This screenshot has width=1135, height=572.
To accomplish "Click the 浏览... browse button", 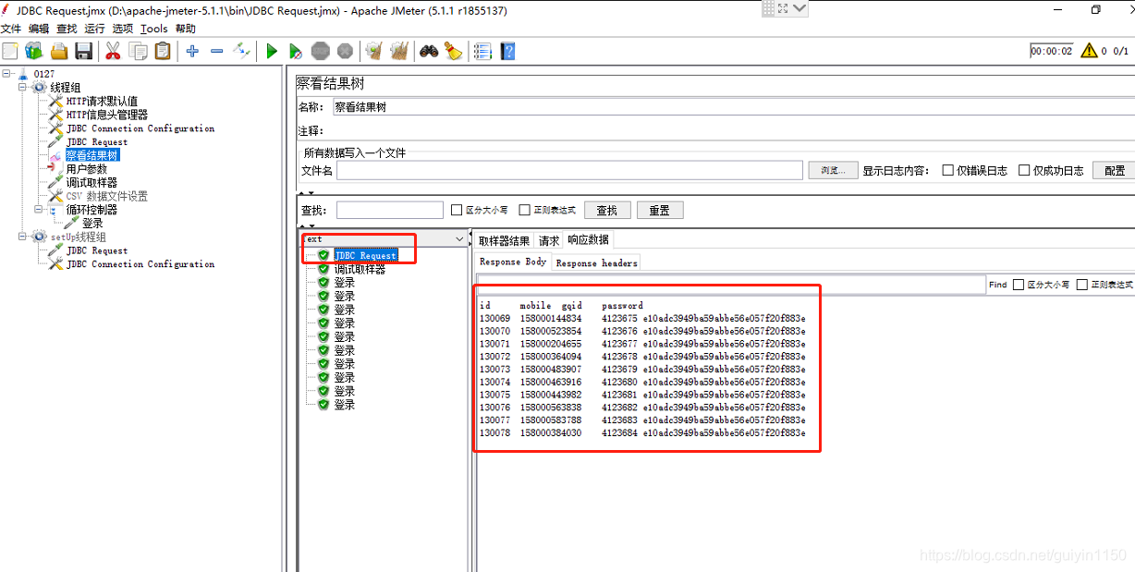I will (833, 170).
